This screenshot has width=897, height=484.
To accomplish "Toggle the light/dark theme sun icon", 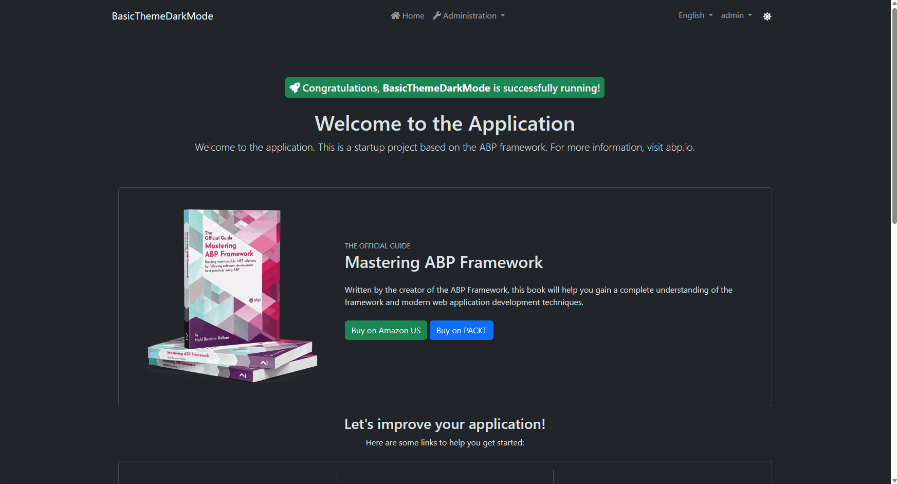I will (767, 16).
